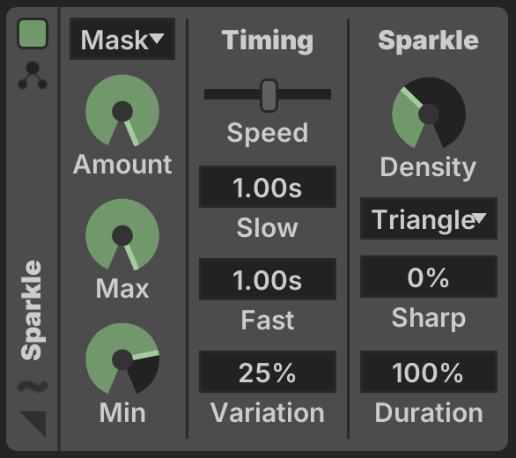This screenshot has height=458, width=516.
Task: Click the Amount knob
Action: point(122,111)
